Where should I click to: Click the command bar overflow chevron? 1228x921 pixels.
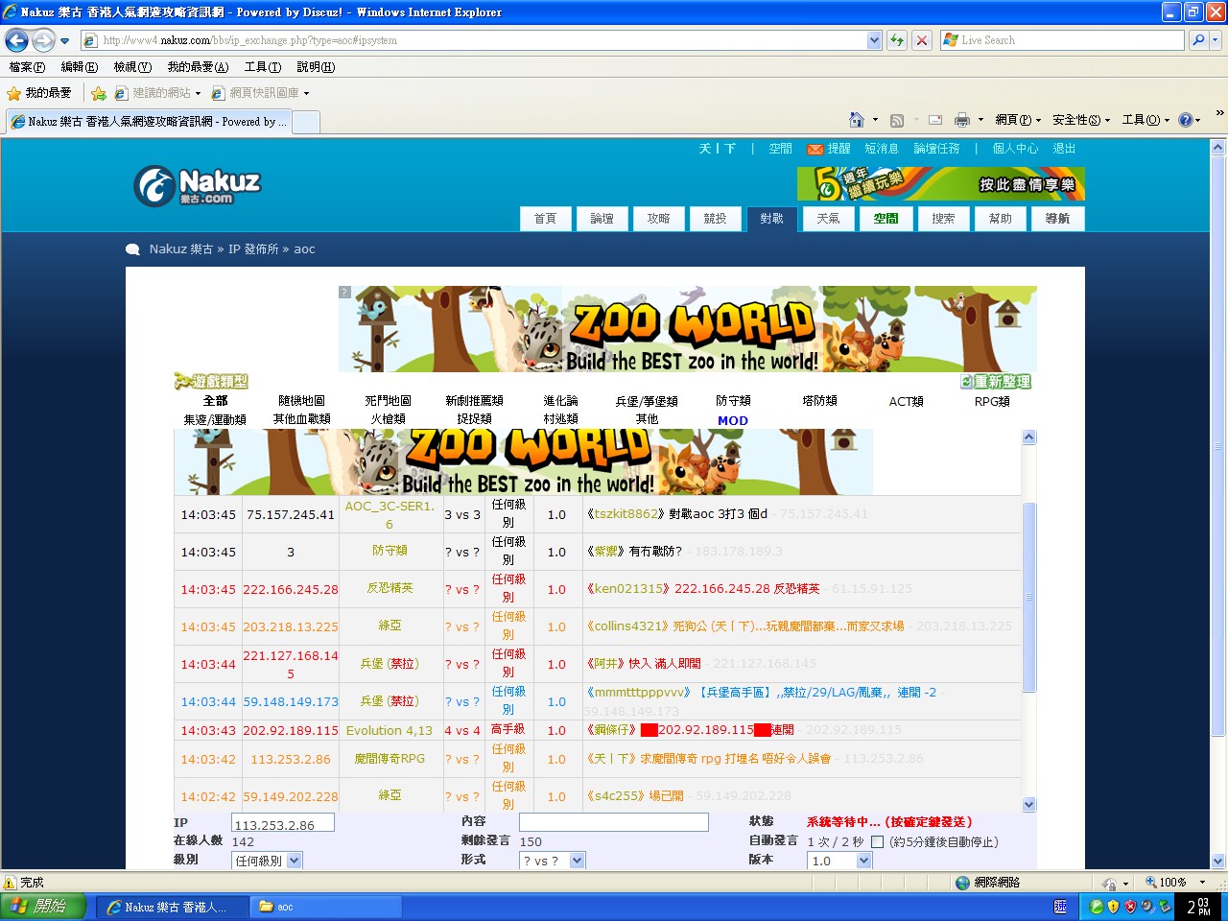coord(1219,113)
